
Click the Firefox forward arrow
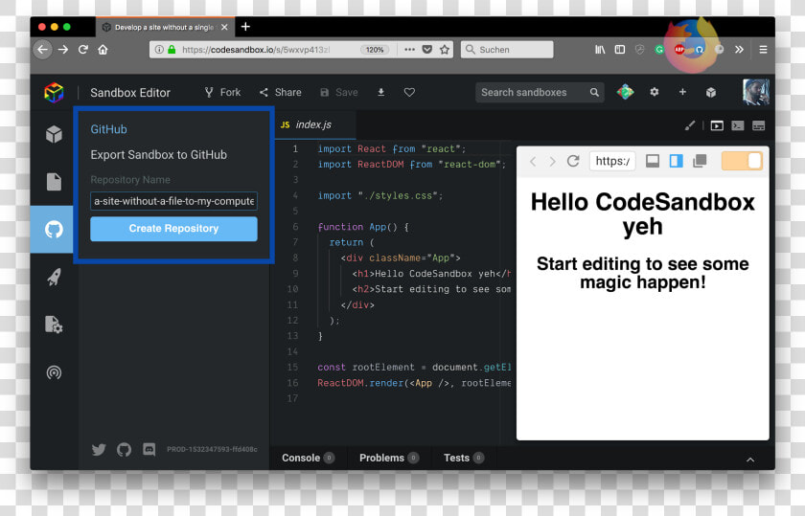(63, 50)
